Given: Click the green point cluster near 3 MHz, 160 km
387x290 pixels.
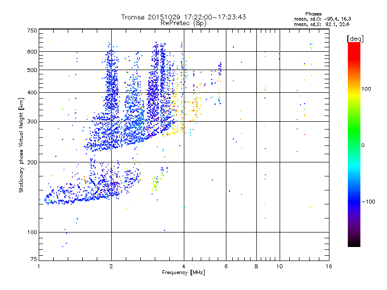Looking at the screenshot, I should click(155, 184).
